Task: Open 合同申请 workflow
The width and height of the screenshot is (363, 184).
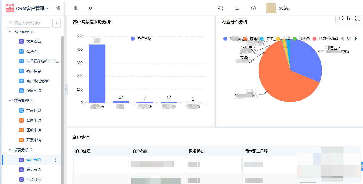Action: pyautogui.click(x=34, y=120)
